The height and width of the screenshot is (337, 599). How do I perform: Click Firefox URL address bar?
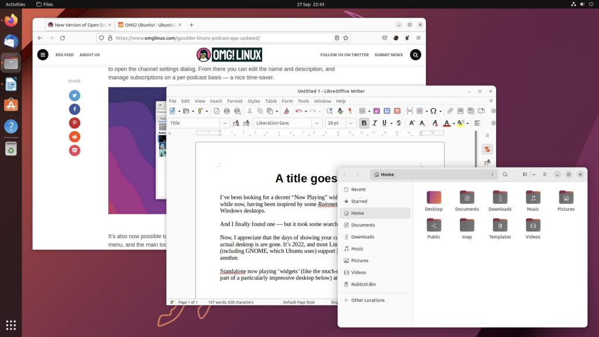point(223,38)
